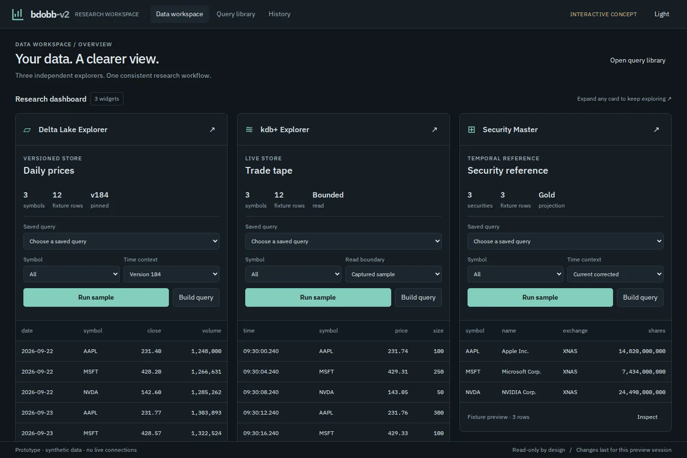The width and height of the screenshot is (687, 458).
Task: Run sample in kdb+ Explorer
Action: pyautogui.click(x=318, y=297)
